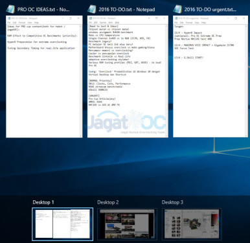Screen dimensions: 250x243
Task: Click the Notepad icon beside 2016 TO-DO.txt title
Action: pos(91,9)
